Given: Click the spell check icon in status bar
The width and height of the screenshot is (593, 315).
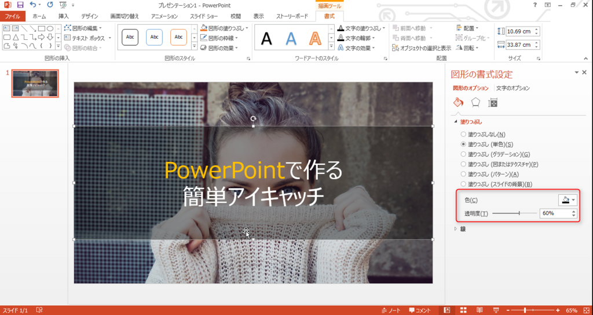Looking at the screenshot, I should pyautogui.click(x=39, y=310).
